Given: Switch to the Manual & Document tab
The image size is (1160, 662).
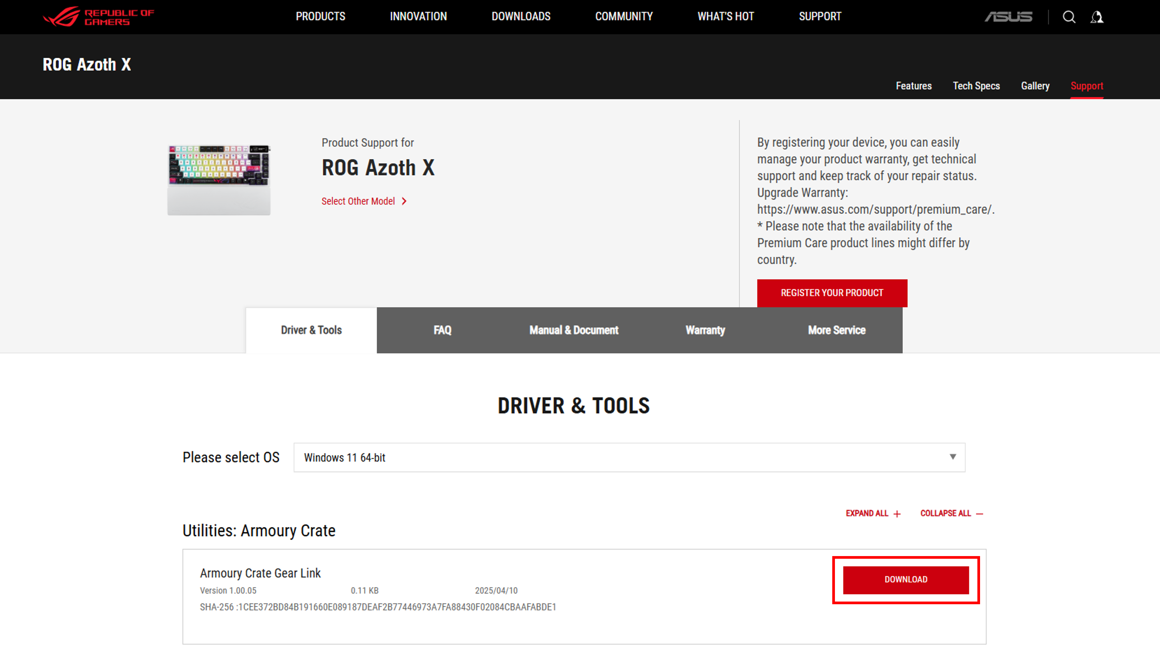Looking at the screenshot, I should (574, 330).
